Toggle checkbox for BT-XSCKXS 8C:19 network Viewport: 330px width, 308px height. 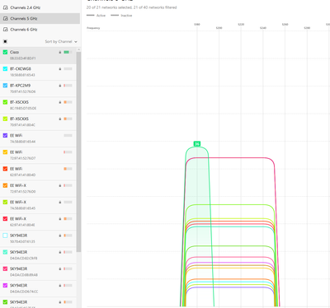[5, 102]
